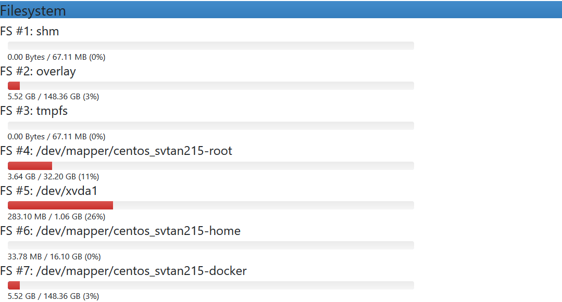Click the Filesystem header bar
Image resolution: width=562 pixels, height=302 pixels.
coord(281,10)
